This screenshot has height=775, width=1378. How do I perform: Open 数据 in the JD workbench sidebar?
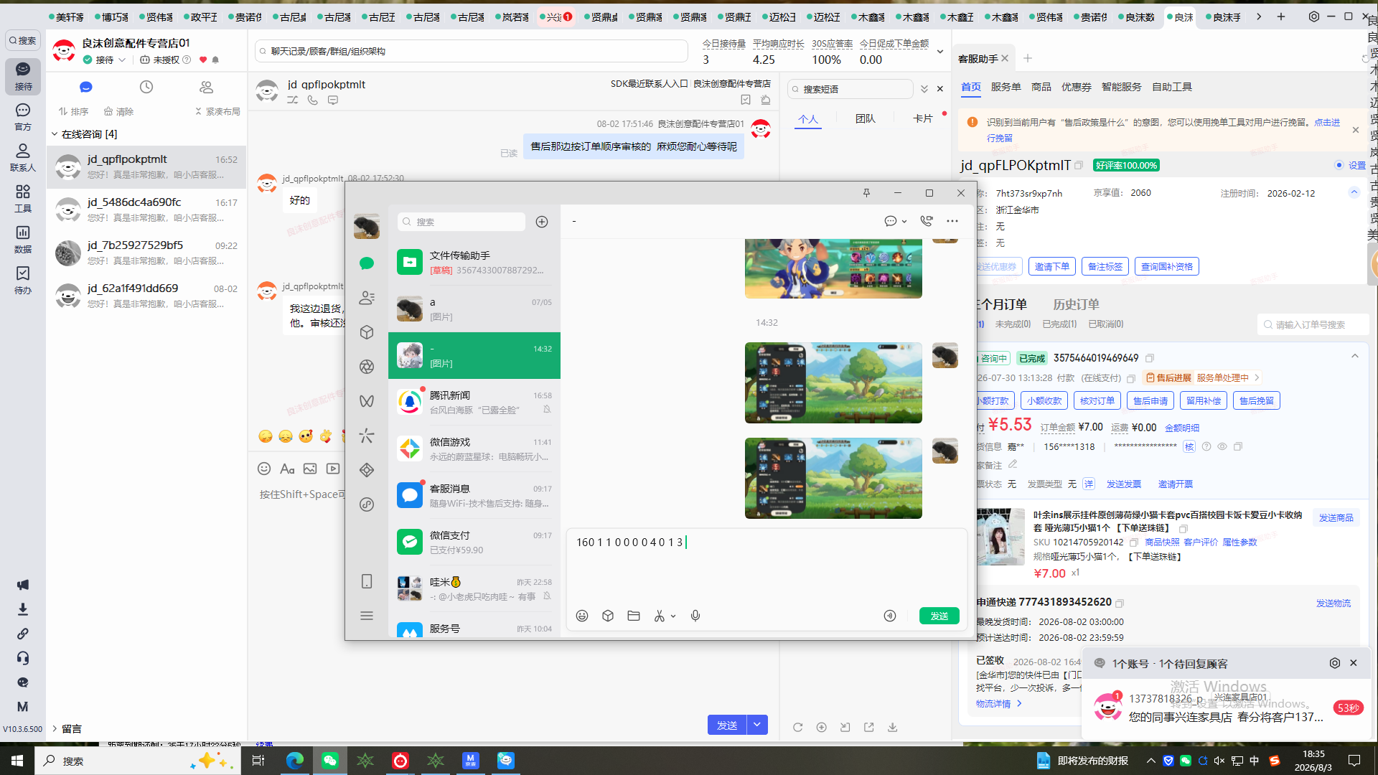tap(23, 240)
